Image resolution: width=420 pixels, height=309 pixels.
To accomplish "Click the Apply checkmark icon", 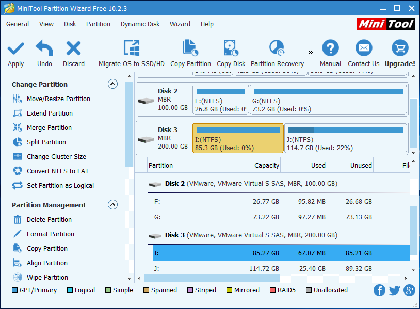I will coord(16,48).
